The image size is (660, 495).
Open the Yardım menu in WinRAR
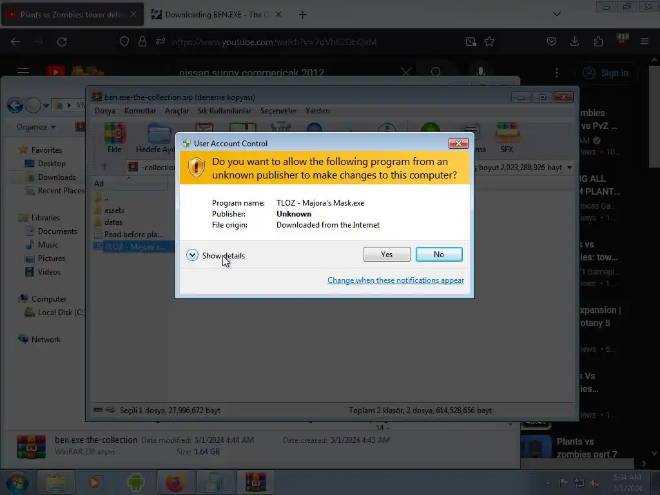[317, 111]
